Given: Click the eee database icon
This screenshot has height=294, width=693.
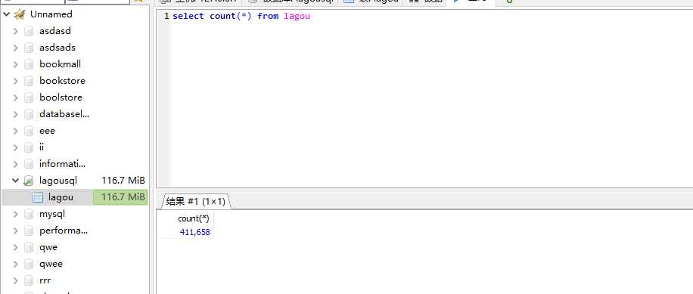Looking at the screenshot, I should point(29,131).
